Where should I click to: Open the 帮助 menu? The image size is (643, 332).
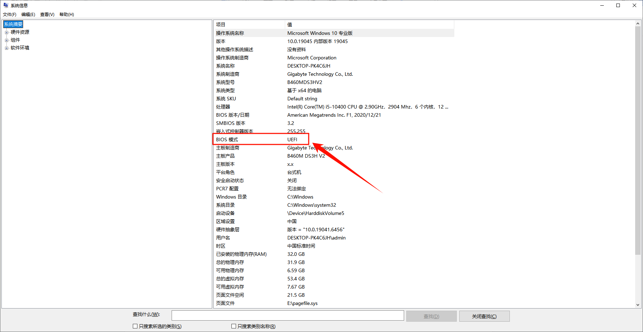(x=66, y=14)
